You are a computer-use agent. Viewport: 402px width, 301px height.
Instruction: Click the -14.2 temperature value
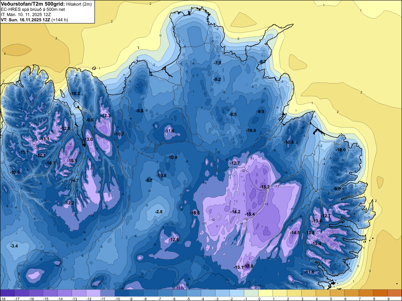click(235, 212)
